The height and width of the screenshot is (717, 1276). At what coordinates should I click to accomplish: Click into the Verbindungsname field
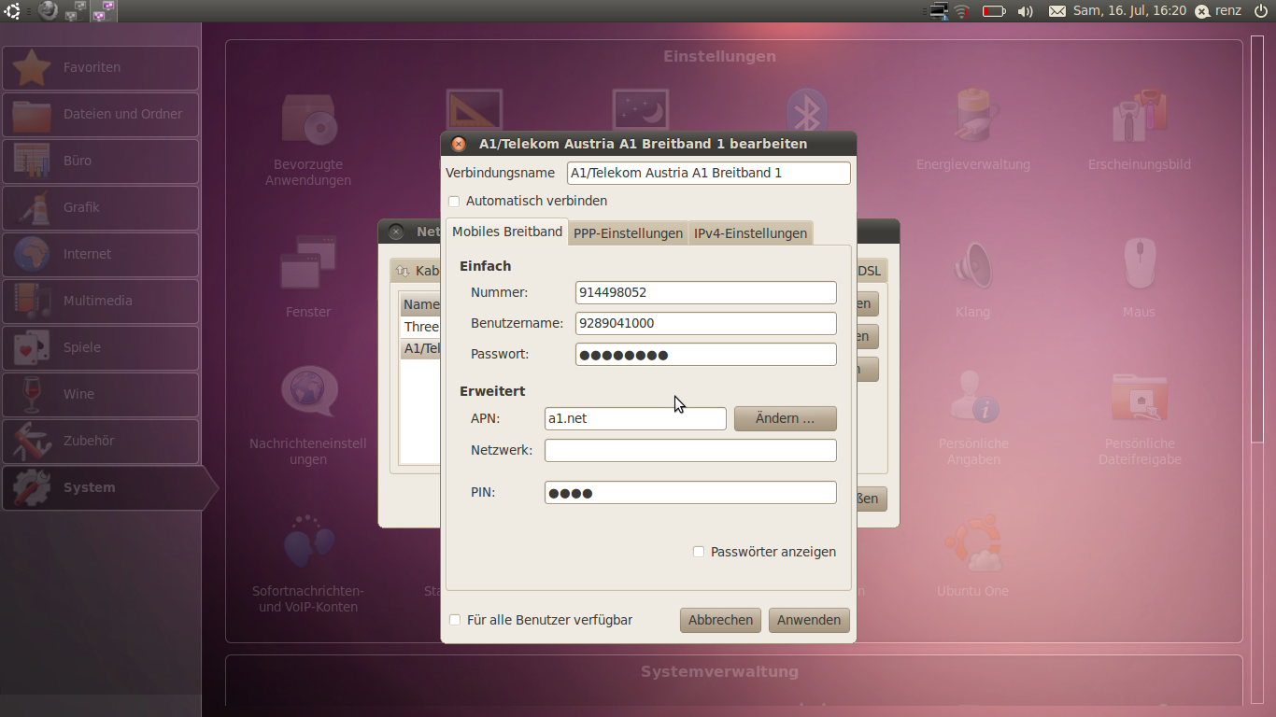click(709, 173)
